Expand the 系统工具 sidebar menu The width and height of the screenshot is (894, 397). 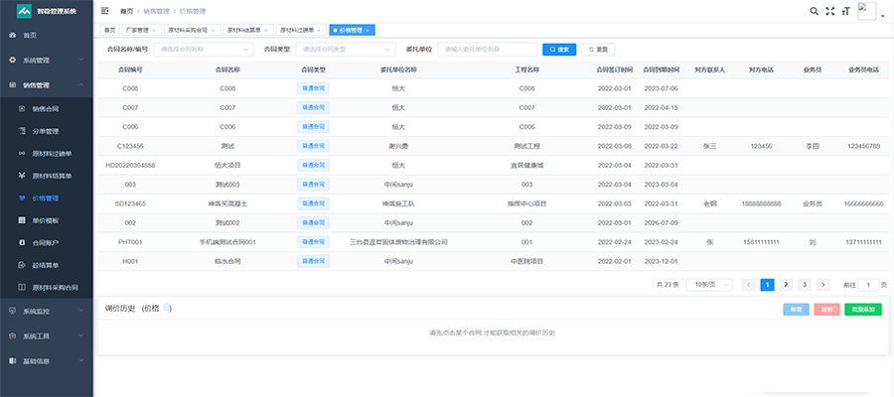(x=46, y=336)
